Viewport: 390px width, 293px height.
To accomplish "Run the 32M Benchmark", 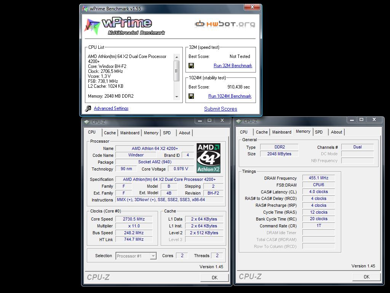I will pyautogui.click(x=233, y=66).
